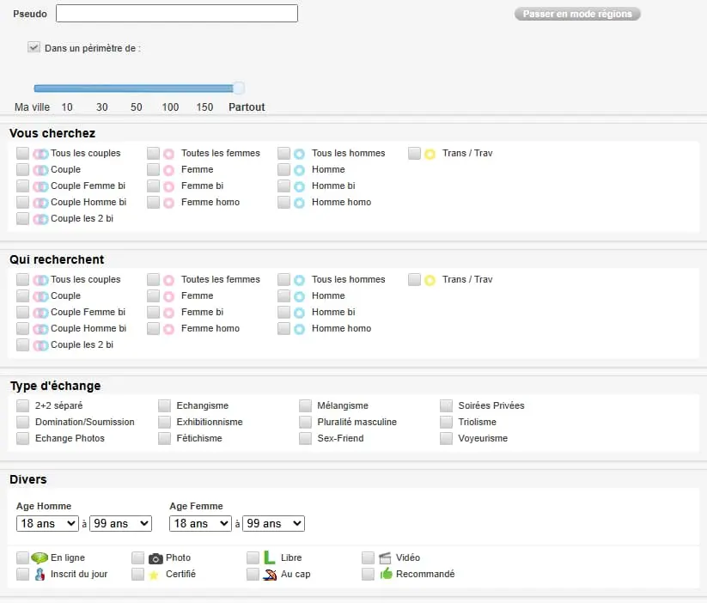Screen dimensions: 707x603
Task: Click the Vidéo clapperboard icon
Action: [x=385, y=557]
